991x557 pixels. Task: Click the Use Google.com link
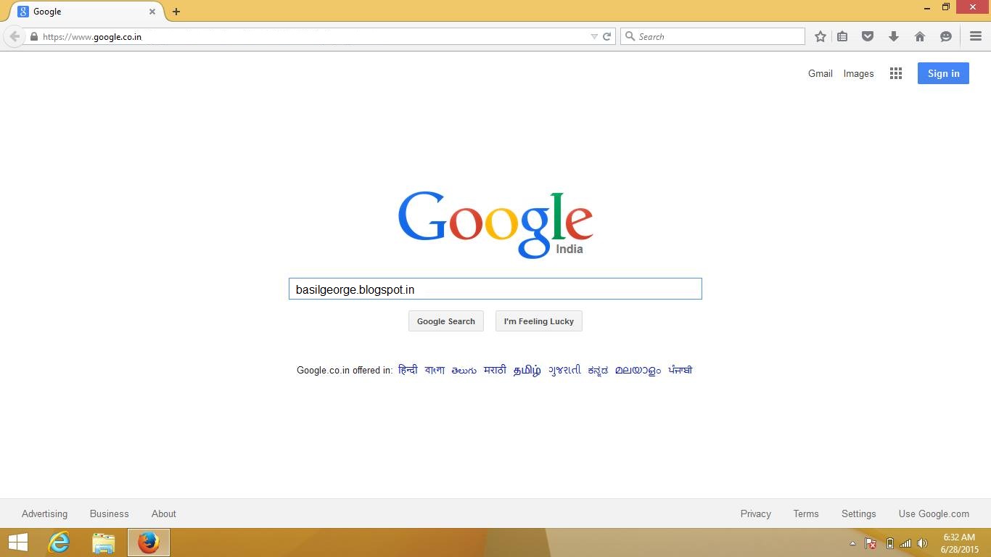tap(934, 513)
